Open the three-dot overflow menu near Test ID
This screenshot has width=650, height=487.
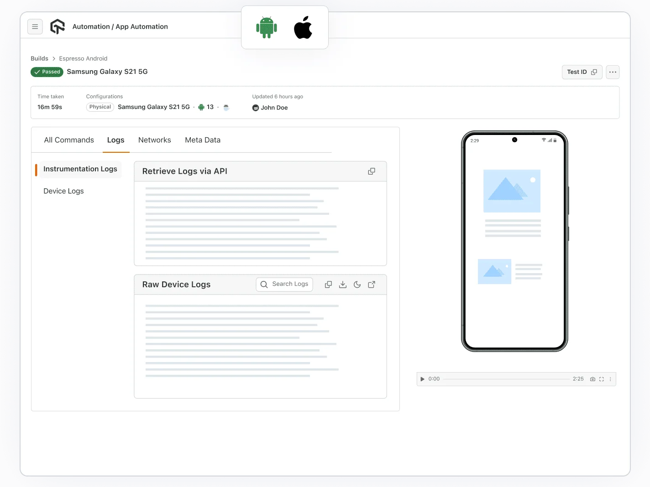[x=613, y=72]
